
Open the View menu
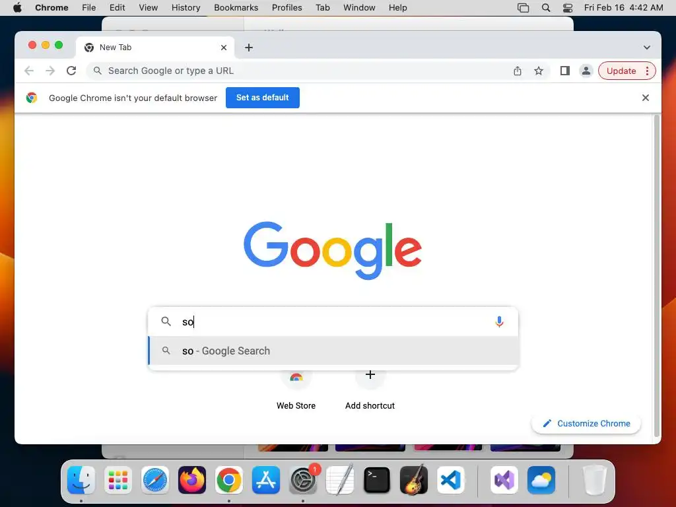(148, 8)
